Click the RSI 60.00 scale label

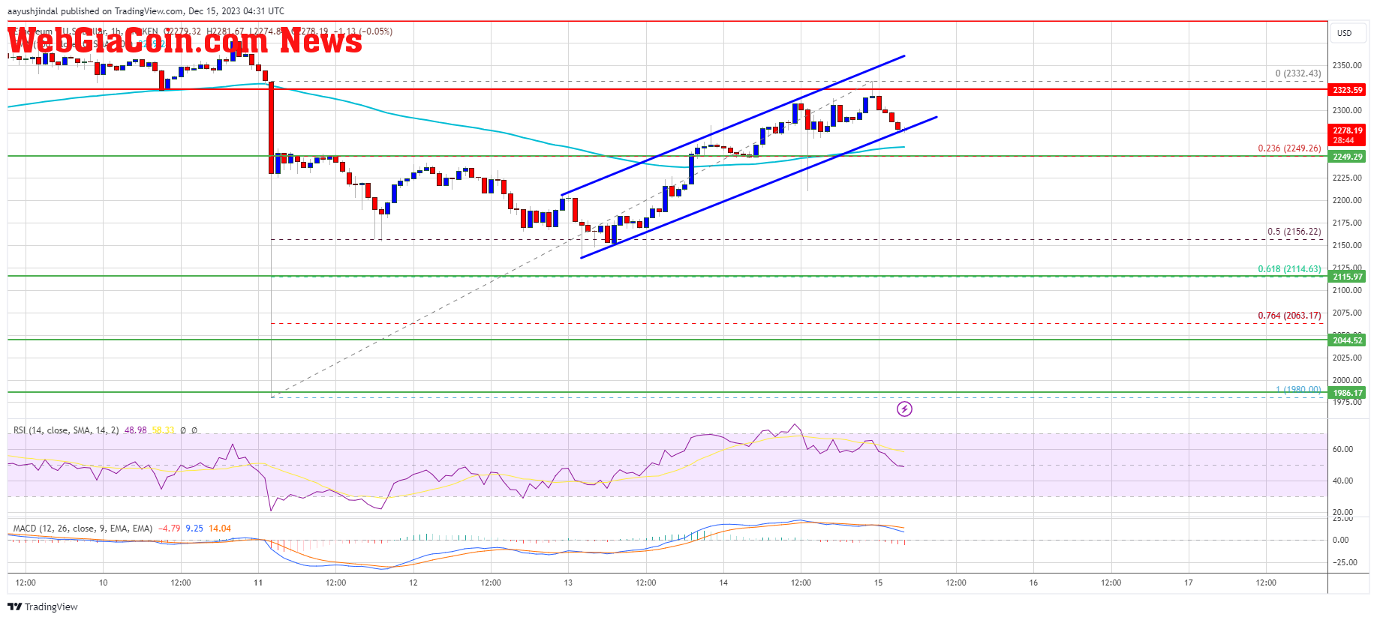tap(1342, 449)
